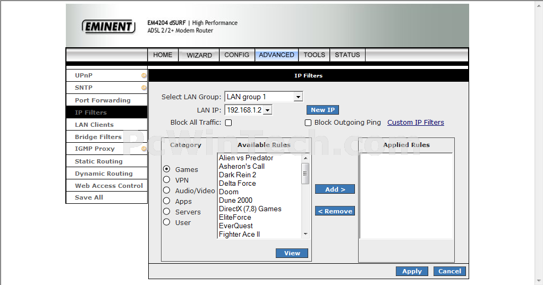Click the orange dot beside UPnP

click(143, 75)
